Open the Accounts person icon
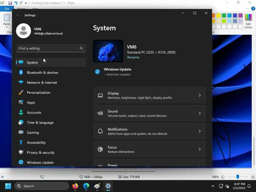Image resolution: width=256 pixels, height=192 pixels. point(21,112)
